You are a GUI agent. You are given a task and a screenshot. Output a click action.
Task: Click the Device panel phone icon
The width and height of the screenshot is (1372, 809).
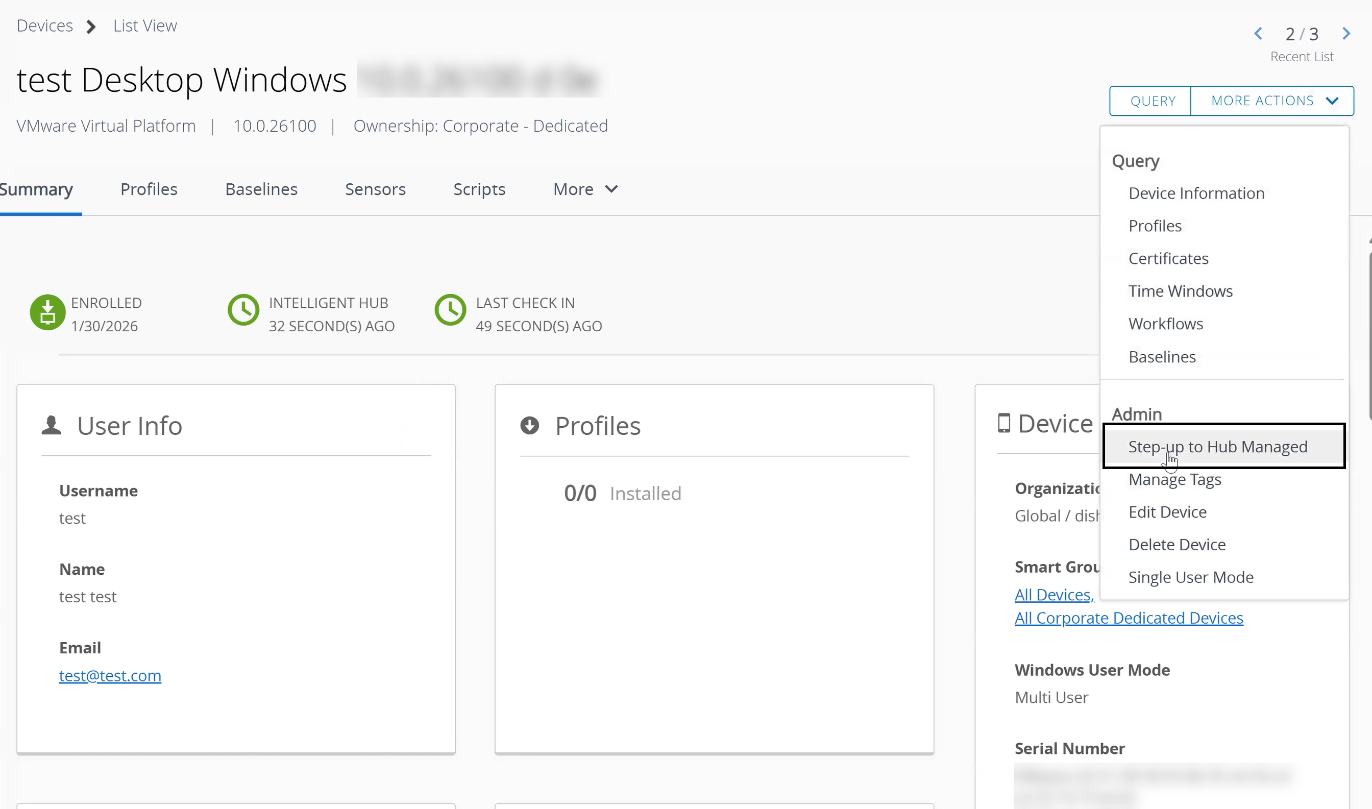click(1003, 423)
